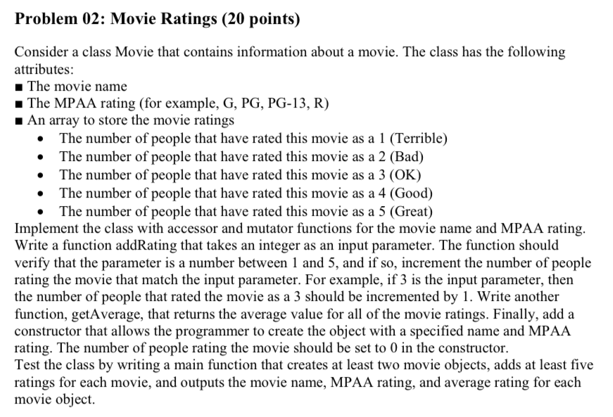Click the line starting "Test the class"
The width and height of the screenshot is (613, 417).
(x=303, y=365)
